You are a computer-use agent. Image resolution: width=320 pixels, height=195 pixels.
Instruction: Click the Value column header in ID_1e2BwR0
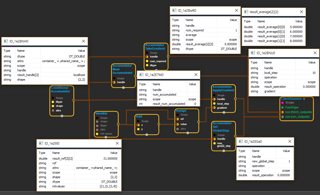pos(233,20)
